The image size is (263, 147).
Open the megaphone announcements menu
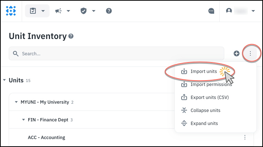point(62,11)
